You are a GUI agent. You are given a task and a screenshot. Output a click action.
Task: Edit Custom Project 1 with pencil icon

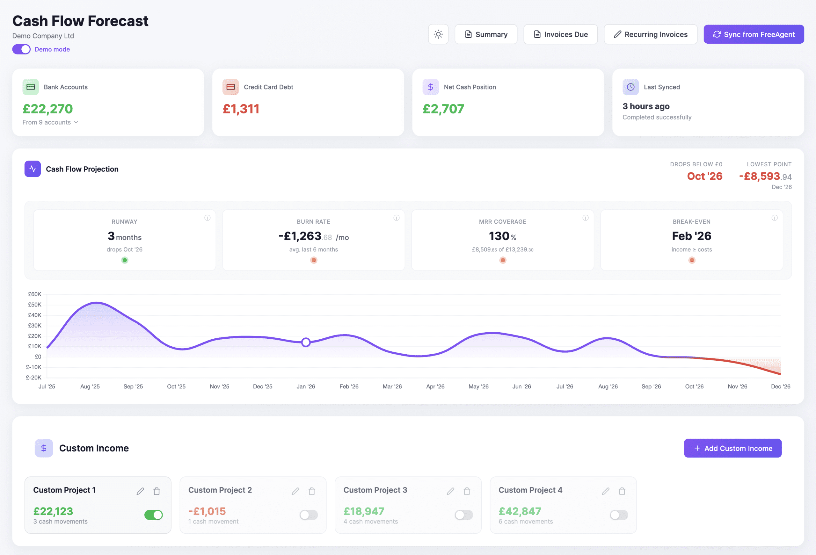[140, 491]
